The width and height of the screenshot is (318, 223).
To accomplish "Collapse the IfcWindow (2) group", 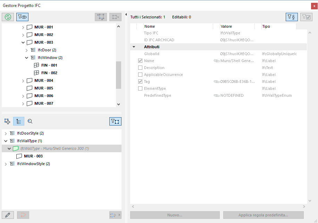I will point(27,58).
